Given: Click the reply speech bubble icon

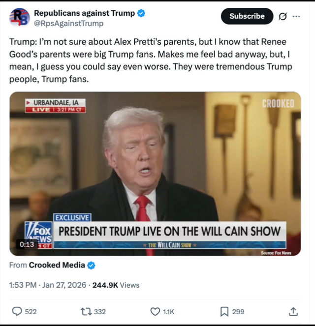Looking at the screenshot, I should 17,311.
